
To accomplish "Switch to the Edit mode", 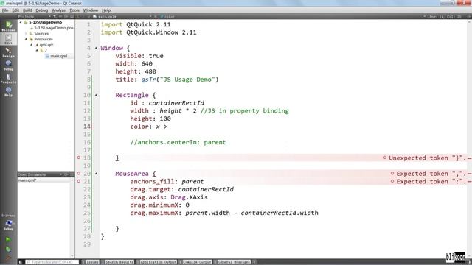I will (8, 39).
